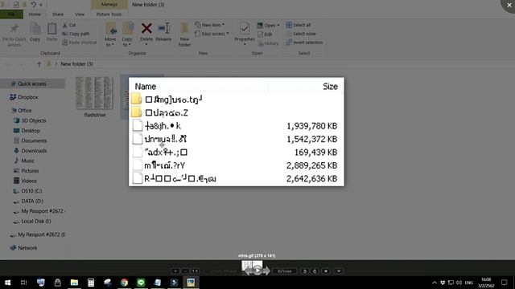Click Select all in the ribbon
This screenshot has width=515, height=289.
point(299,25)
